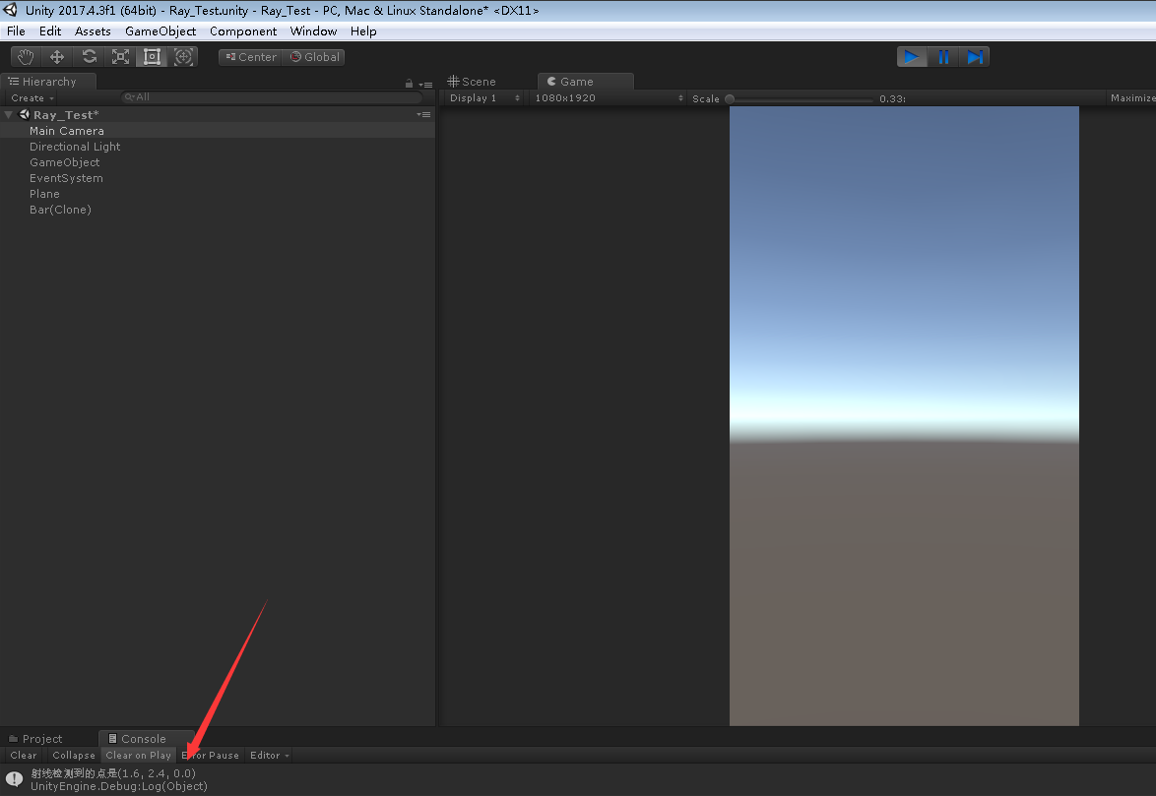
Task: Open the Help menu
Action: coord(363,31)
